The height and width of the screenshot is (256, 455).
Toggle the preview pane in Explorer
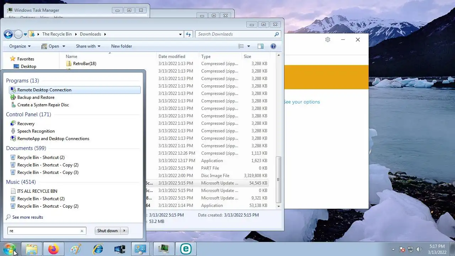point(261,46)
